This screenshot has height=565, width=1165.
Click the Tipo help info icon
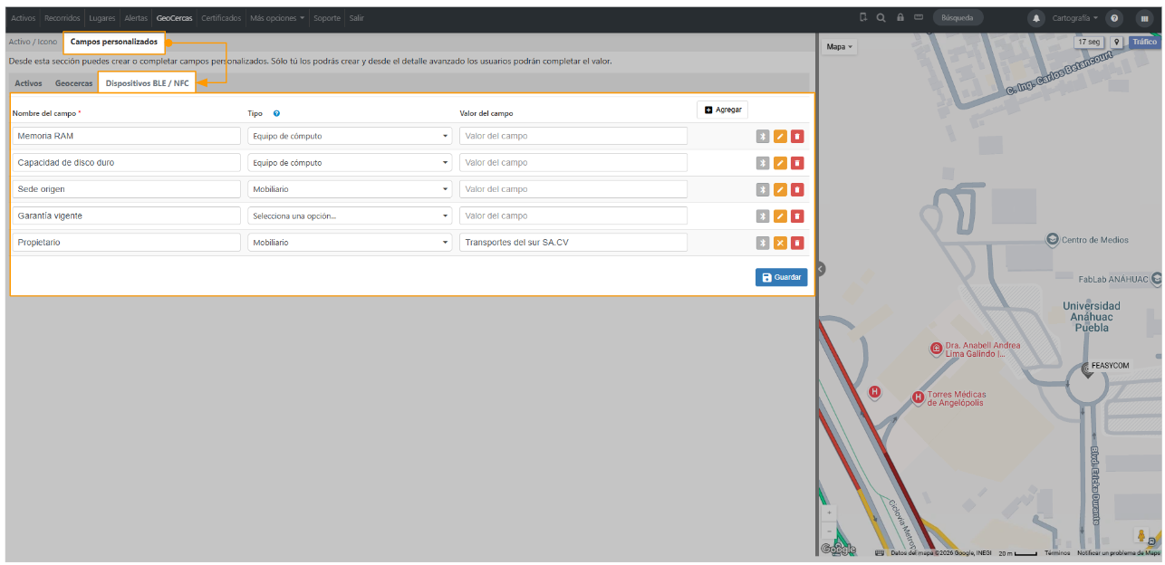(276, 113)
